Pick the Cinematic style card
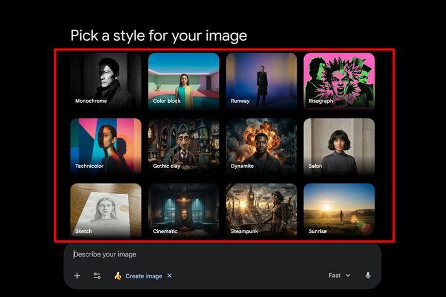 coord(184,210)
